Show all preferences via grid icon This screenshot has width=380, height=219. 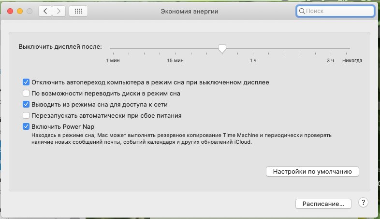pos(78,11)
